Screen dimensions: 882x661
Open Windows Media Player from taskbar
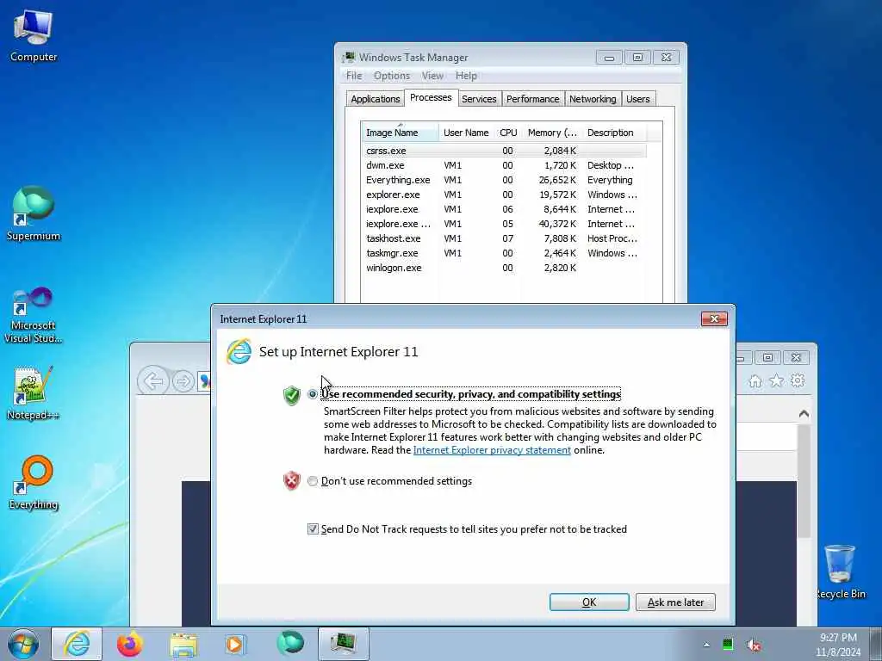tap(235, 644)
